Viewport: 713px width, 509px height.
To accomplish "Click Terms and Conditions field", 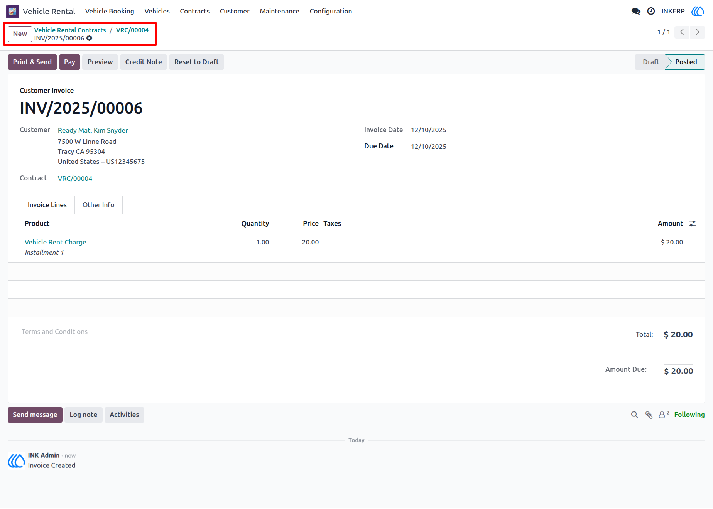I will [x=54, y=332].
